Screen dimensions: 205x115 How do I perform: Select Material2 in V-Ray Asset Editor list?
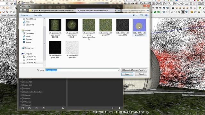click(x=28, y=102)
